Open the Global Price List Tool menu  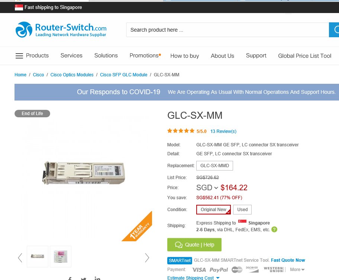click(304, 56)
